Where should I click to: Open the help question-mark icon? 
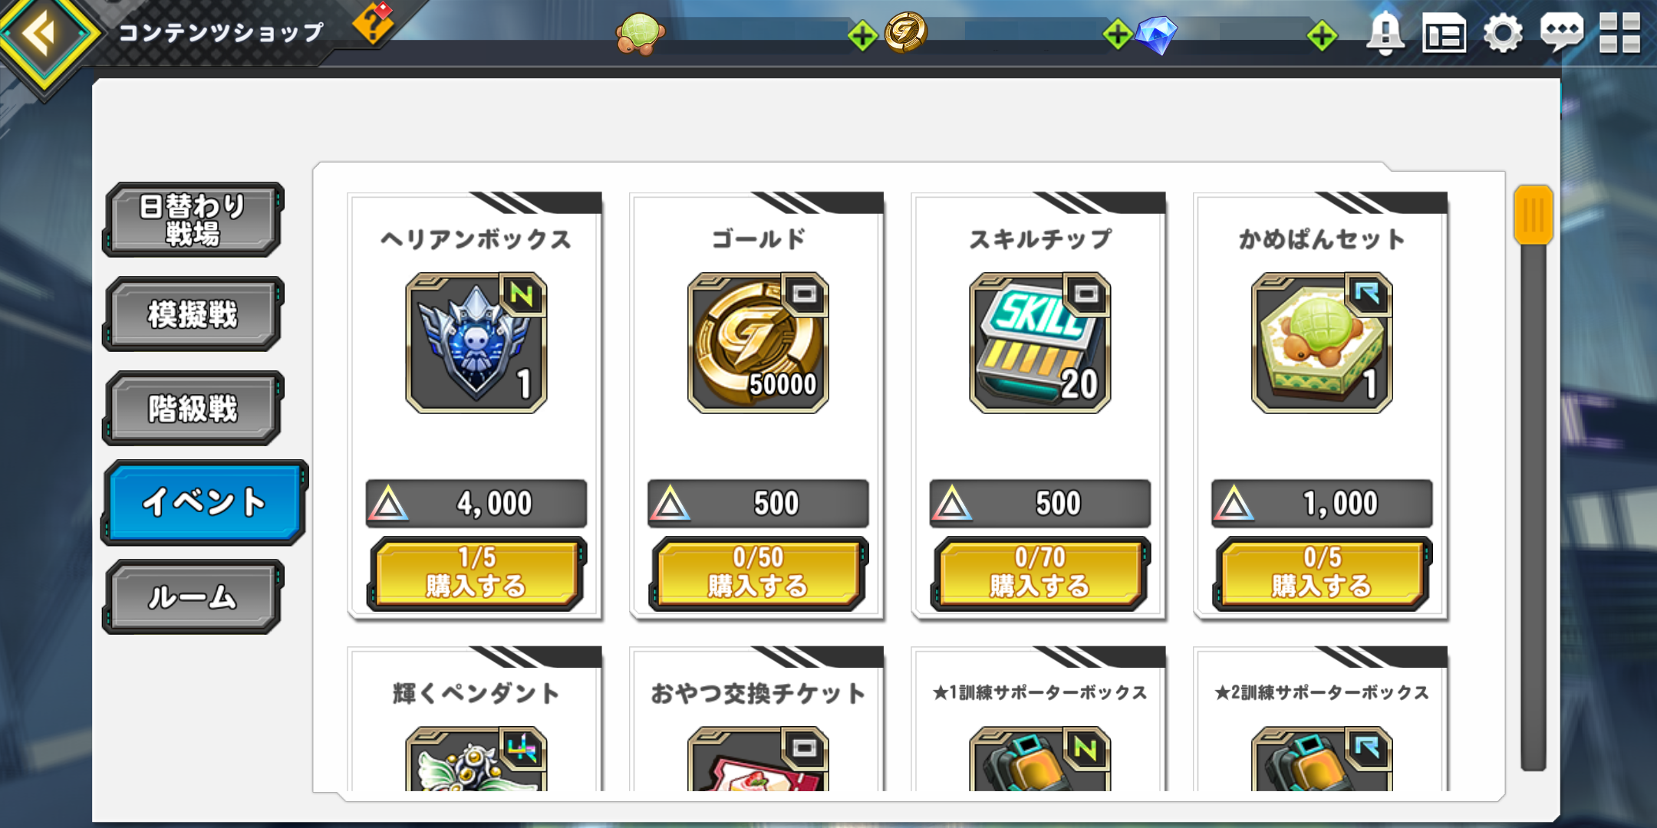tap(373, 23)
